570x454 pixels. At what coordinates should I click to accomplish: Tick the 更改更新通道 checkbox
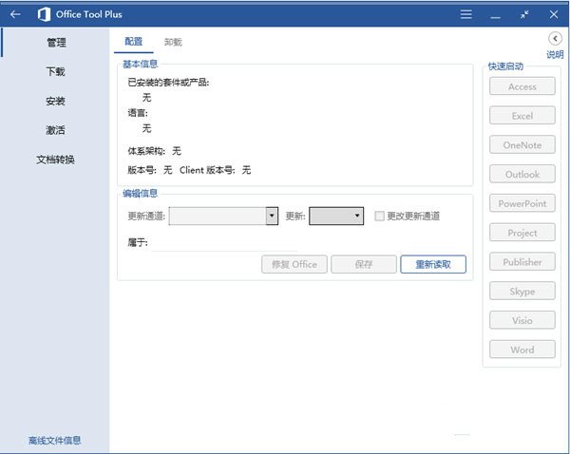coord(379,216)
